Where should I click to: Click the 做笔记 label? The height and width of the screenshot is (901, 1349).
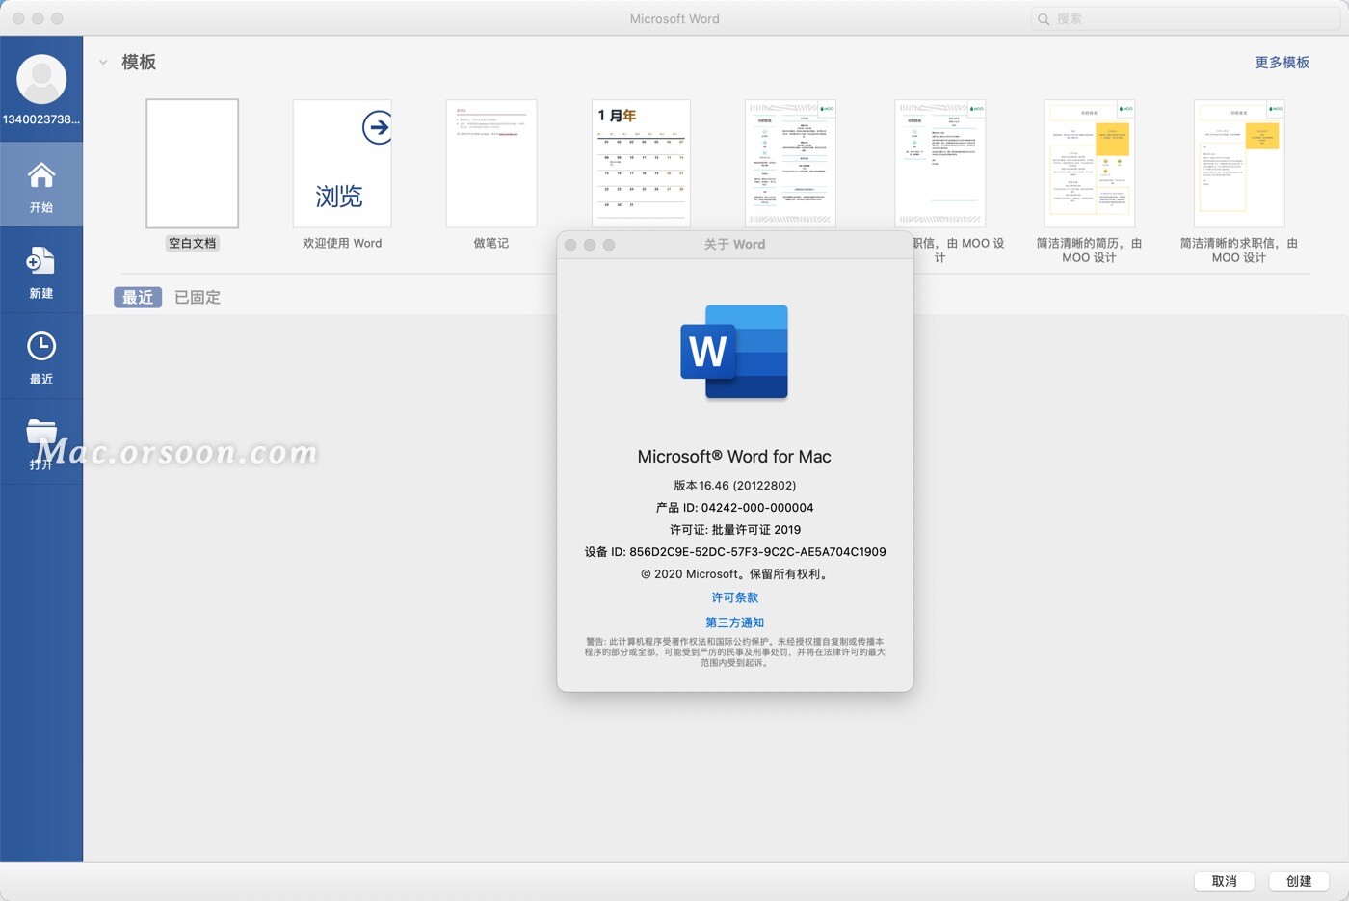pos(491,244)
